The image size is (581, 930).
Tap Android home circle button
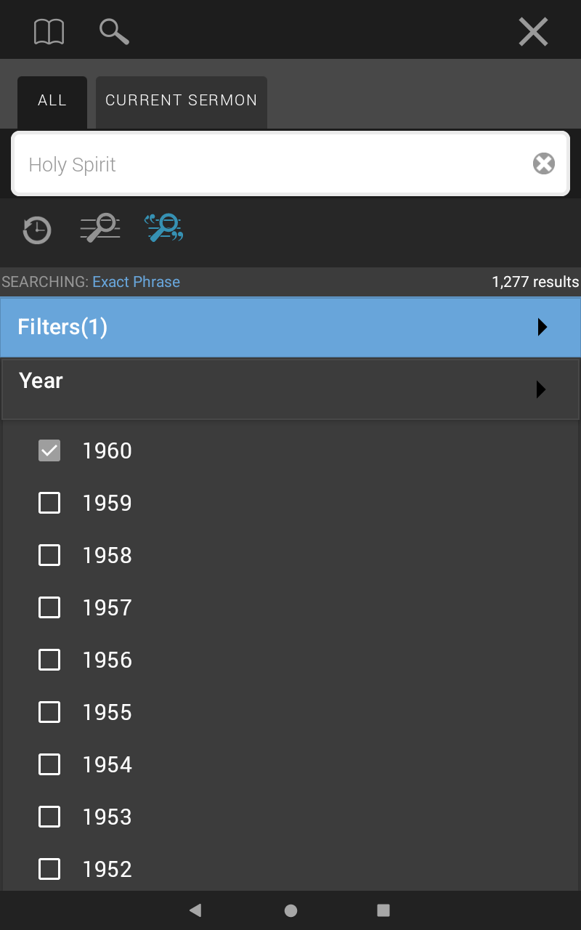click(x=290, y=910)
